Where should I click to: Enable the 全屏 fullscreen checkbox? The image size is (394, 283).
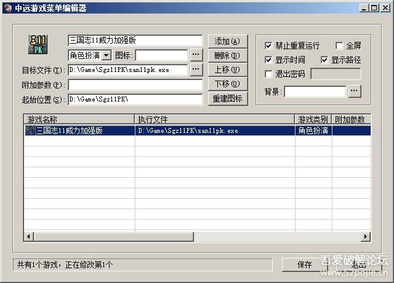339,46
